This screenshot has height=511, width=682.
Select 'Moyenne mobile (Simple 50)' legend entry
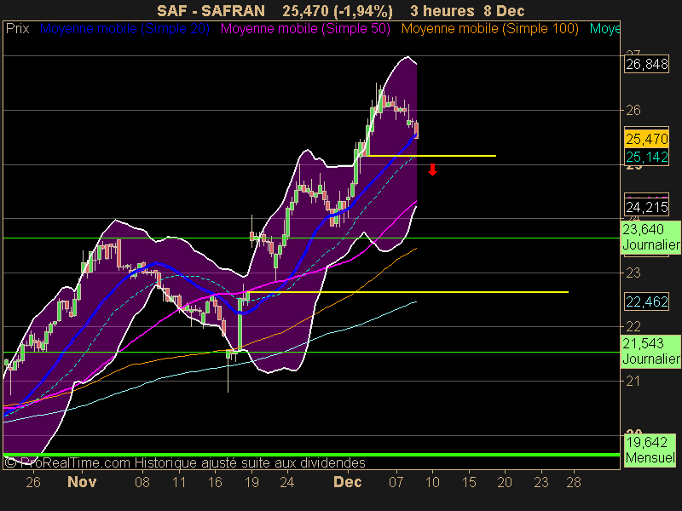(x=305, y=29)
